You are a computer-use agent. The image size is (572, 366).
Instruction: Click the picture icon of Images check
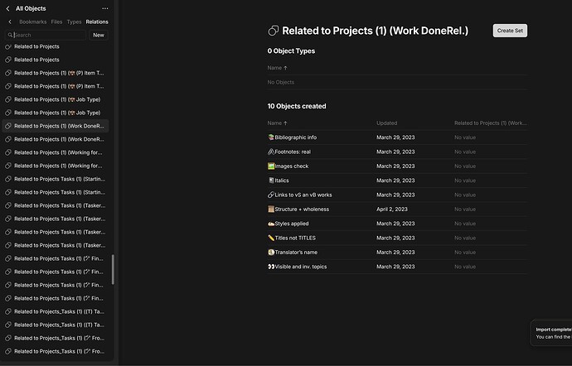[x=271, y=166]
